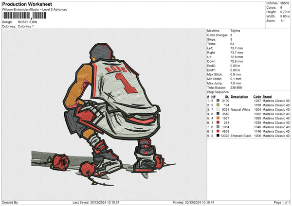This screenshot has height=206, width=292.
Task: Choose the dark red swatch for code 1039
Action: pos(218,122)
